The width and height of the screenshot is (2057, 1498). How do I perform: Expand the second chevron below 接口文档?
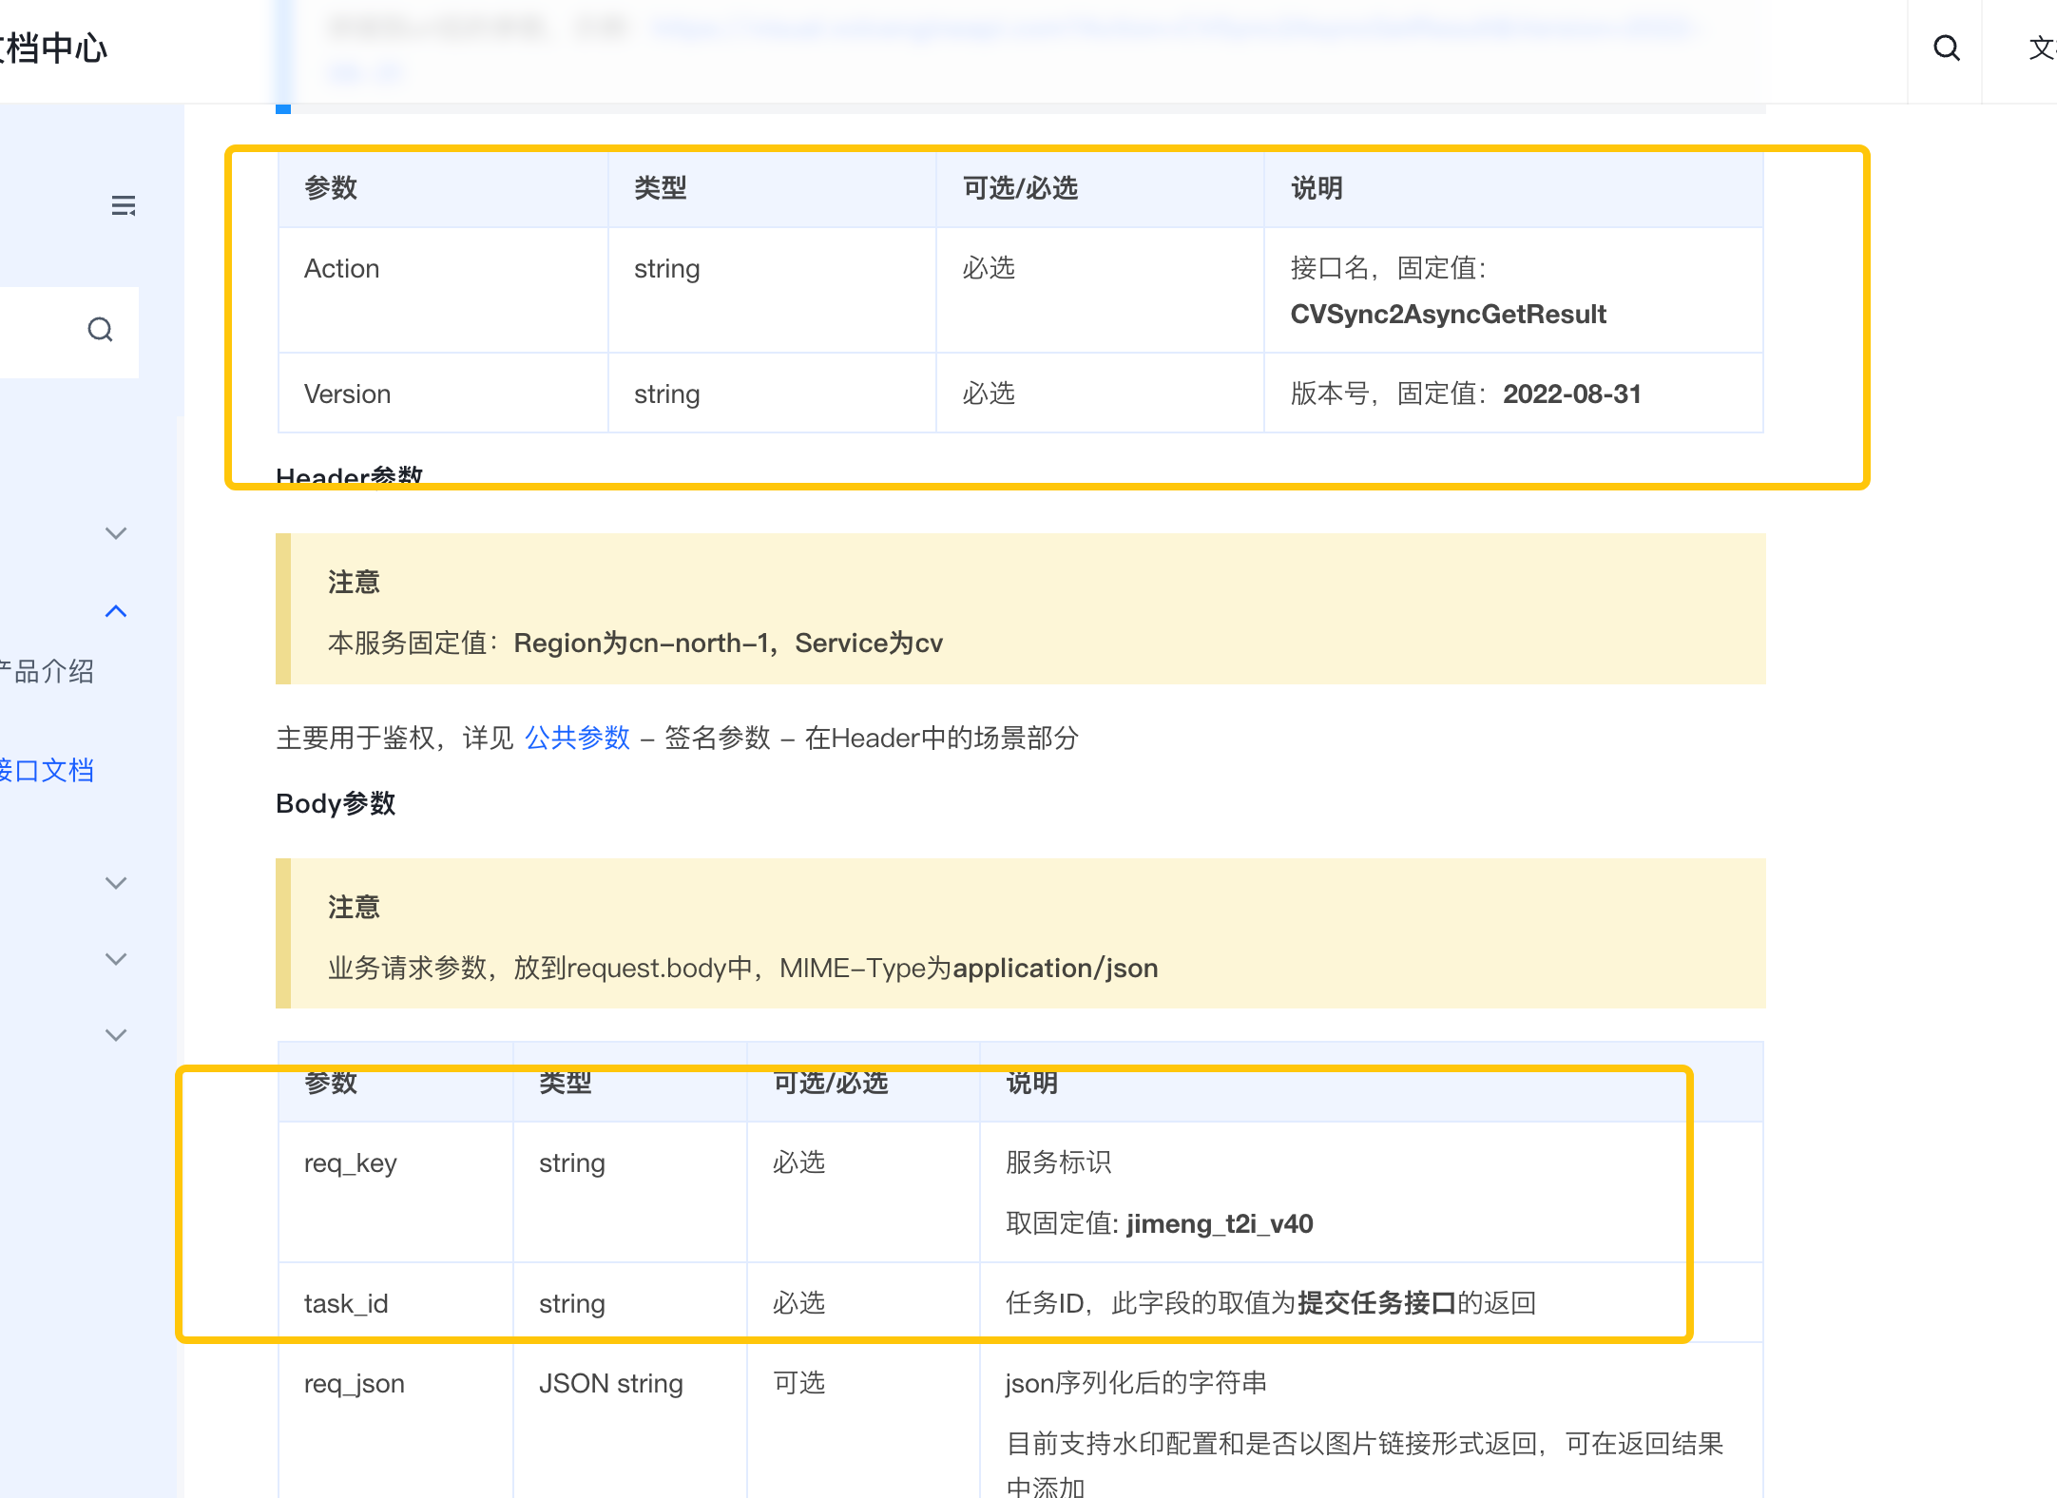click(x=116, y=959)
